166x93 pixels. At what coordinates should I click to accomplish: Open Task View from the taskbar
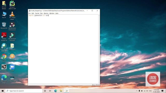tap(50, 91)
